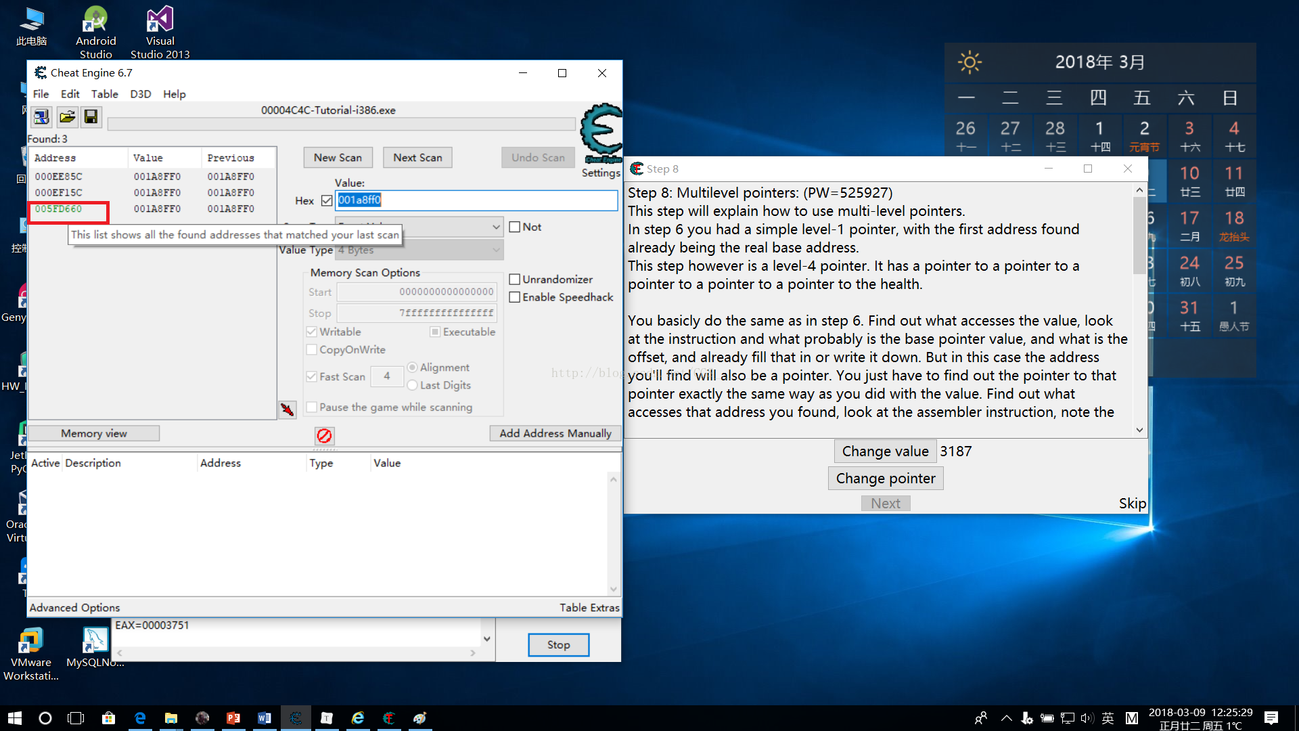Click the red arrow add-to-list icon
1299x731 pixels.
(x=288, y=409)
